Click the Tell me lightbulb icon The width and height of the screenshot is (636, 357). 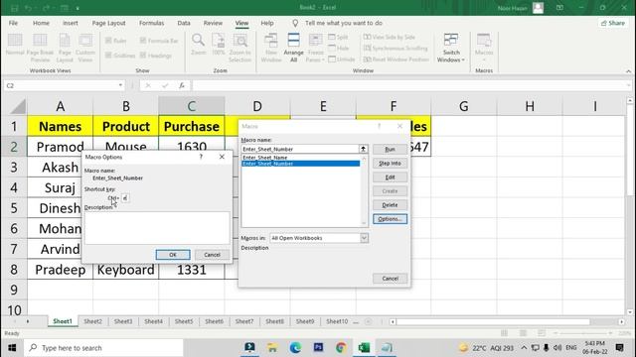point(295,23)
